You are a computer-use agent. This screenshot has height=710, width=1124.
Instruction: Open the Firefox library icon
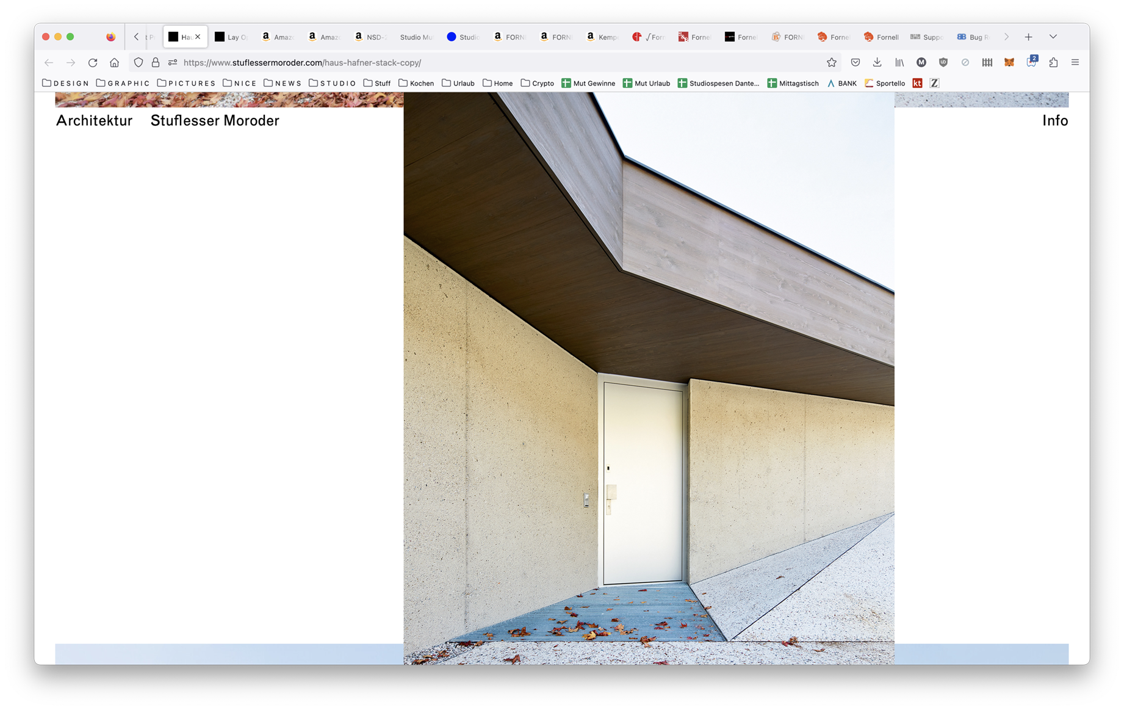[899, 62]
